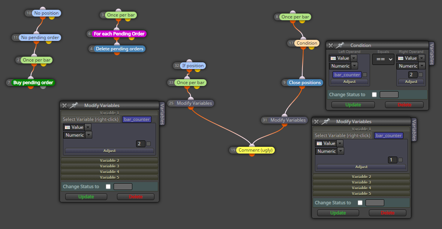Toggle checkbox next to bar_counter in Condition

click(x=365, y=75)
